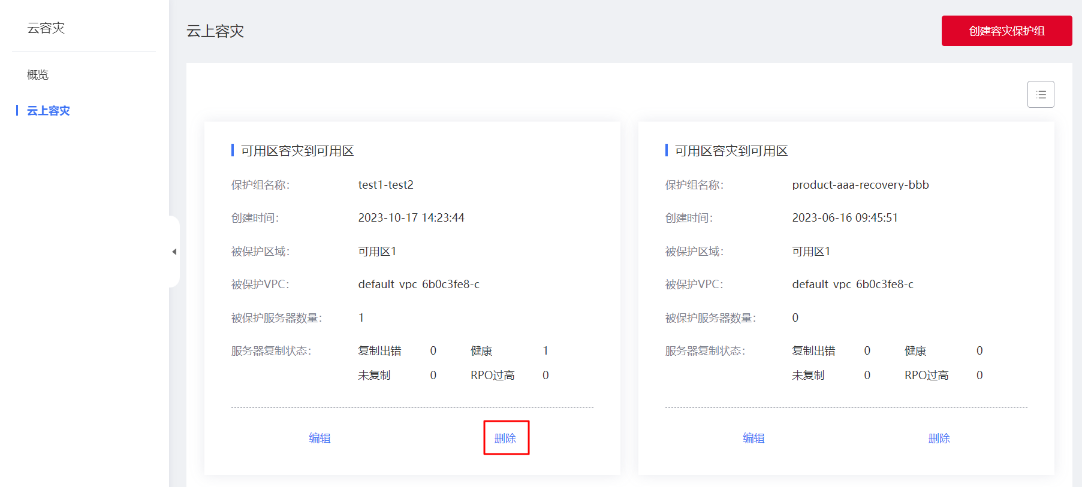Click the product-aaa-recovery-bbb card's 可用区容灾到可用区 title

point(731,151)
